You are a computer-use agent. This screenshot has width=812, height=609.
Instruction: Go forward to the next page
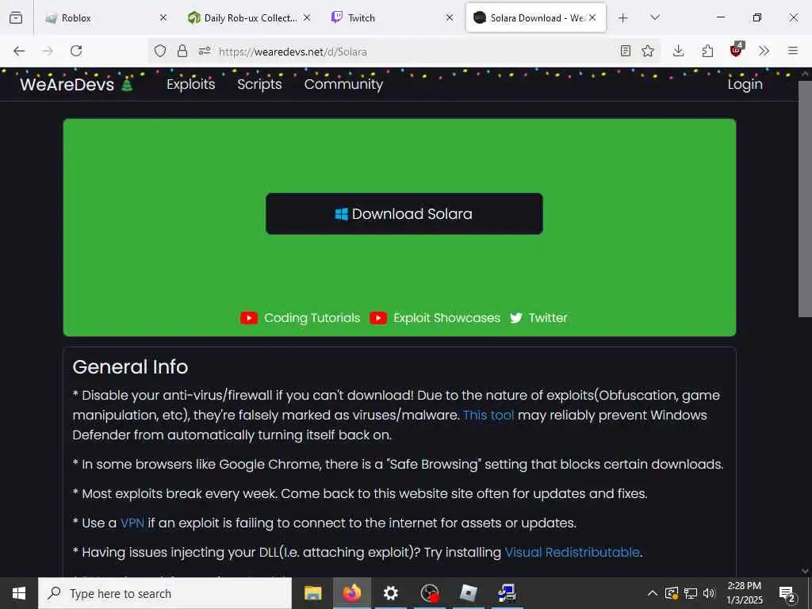[48, 51]
